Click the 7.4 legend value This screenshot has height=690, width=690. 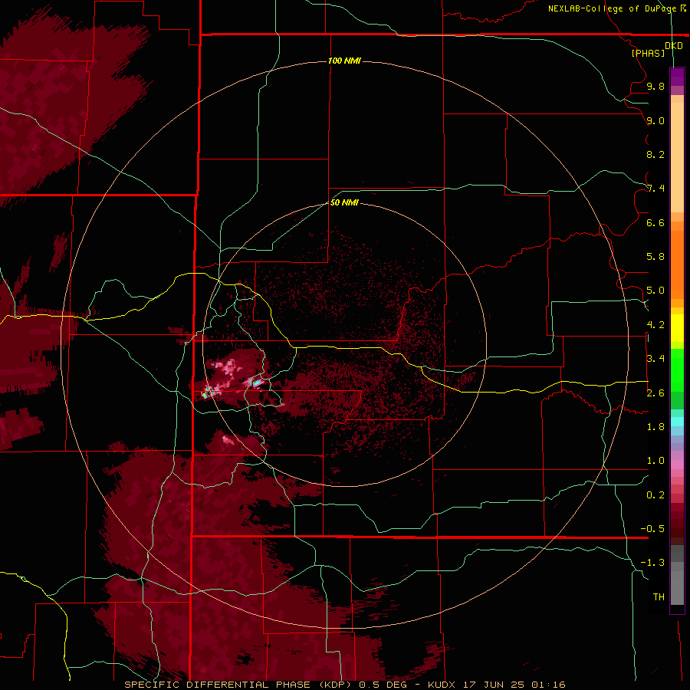tap(655, 189)
